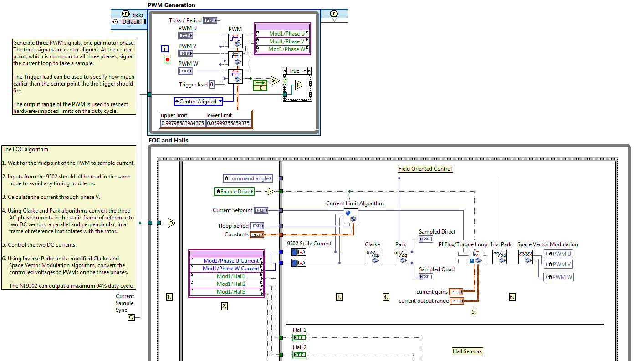The width and height of the screenshot is (634, 361).
Task: Click the current gains cluster terminal
Action: [456, 292]
